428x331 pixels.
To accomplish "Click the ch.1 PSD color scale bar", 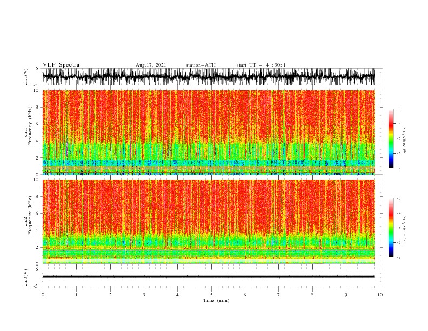I will (391, 138).
